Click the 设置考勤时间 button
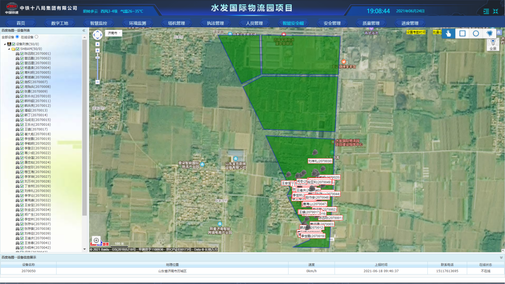 (x=416, y=32)
